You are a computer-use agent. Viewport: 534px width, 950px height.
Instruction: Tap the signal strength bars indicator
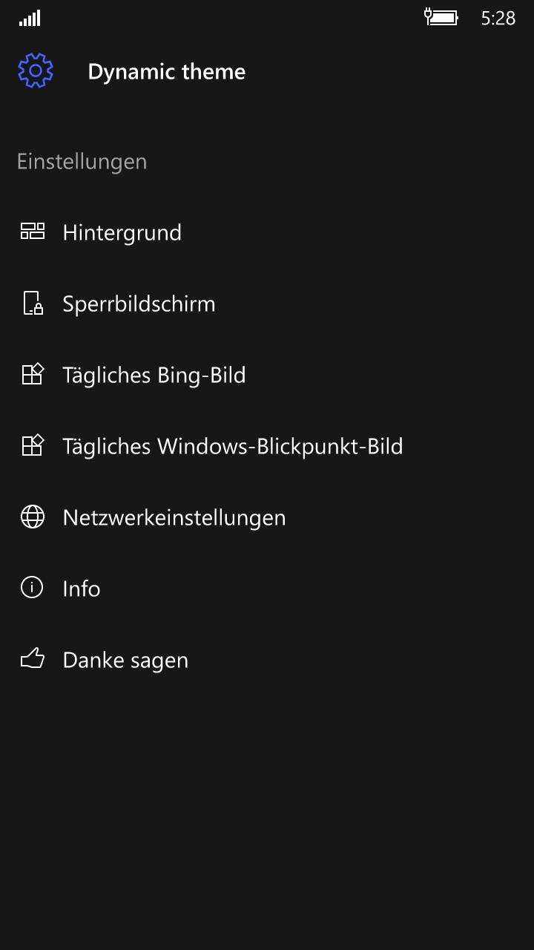click(30, 19)
